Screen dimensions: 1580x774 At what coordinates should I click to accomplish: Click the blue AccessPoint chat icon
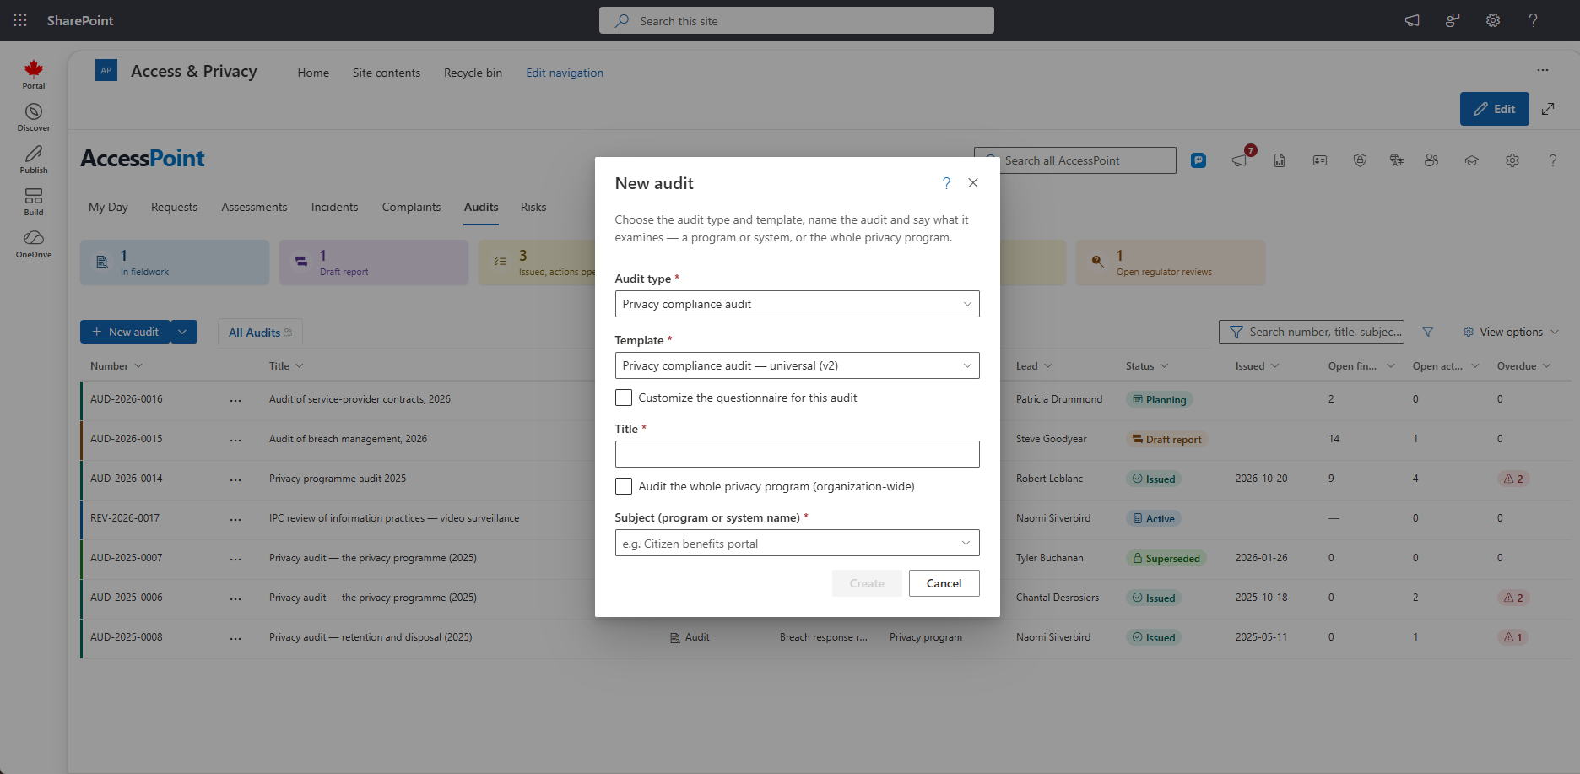[1199, 160]
